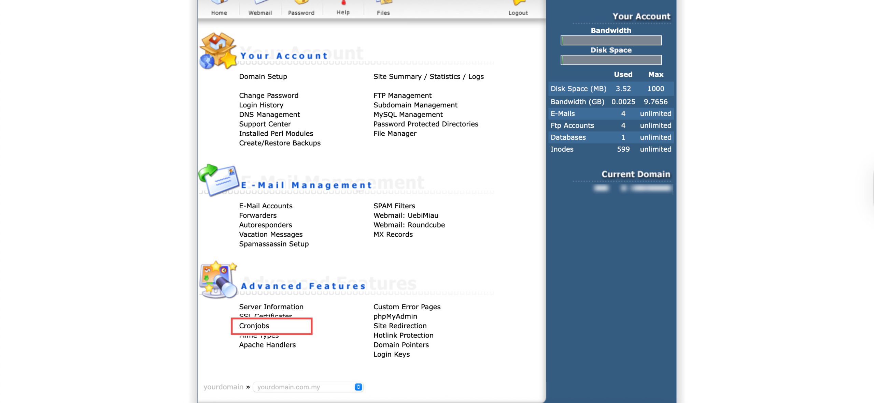
Task: Click the Your Account section icon
Action: tap(218, 51)
